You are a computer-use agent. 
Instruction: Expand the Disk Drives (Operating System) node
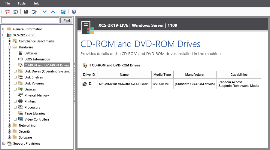(x=15, y=71)
